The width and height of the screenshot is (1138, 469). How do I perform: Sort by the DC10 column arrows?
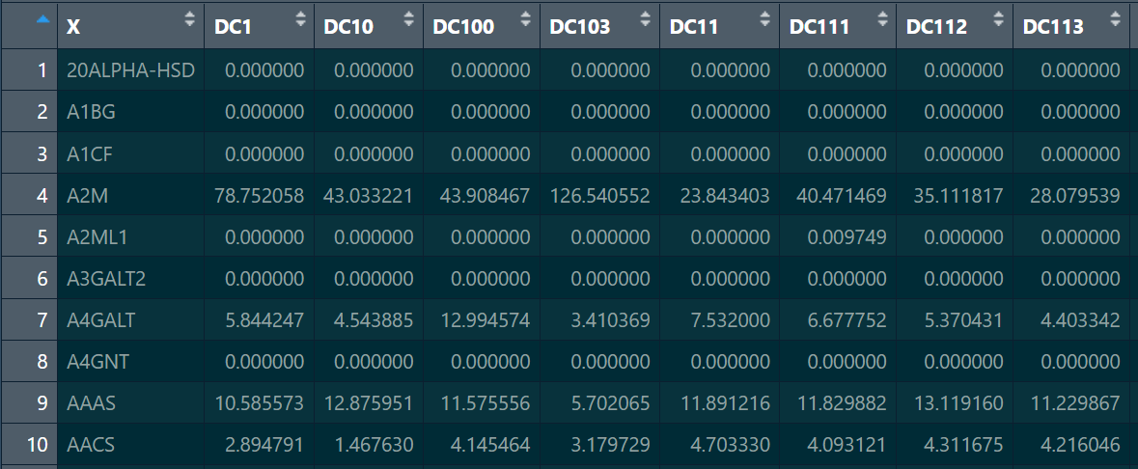click(x=409, y=19)
